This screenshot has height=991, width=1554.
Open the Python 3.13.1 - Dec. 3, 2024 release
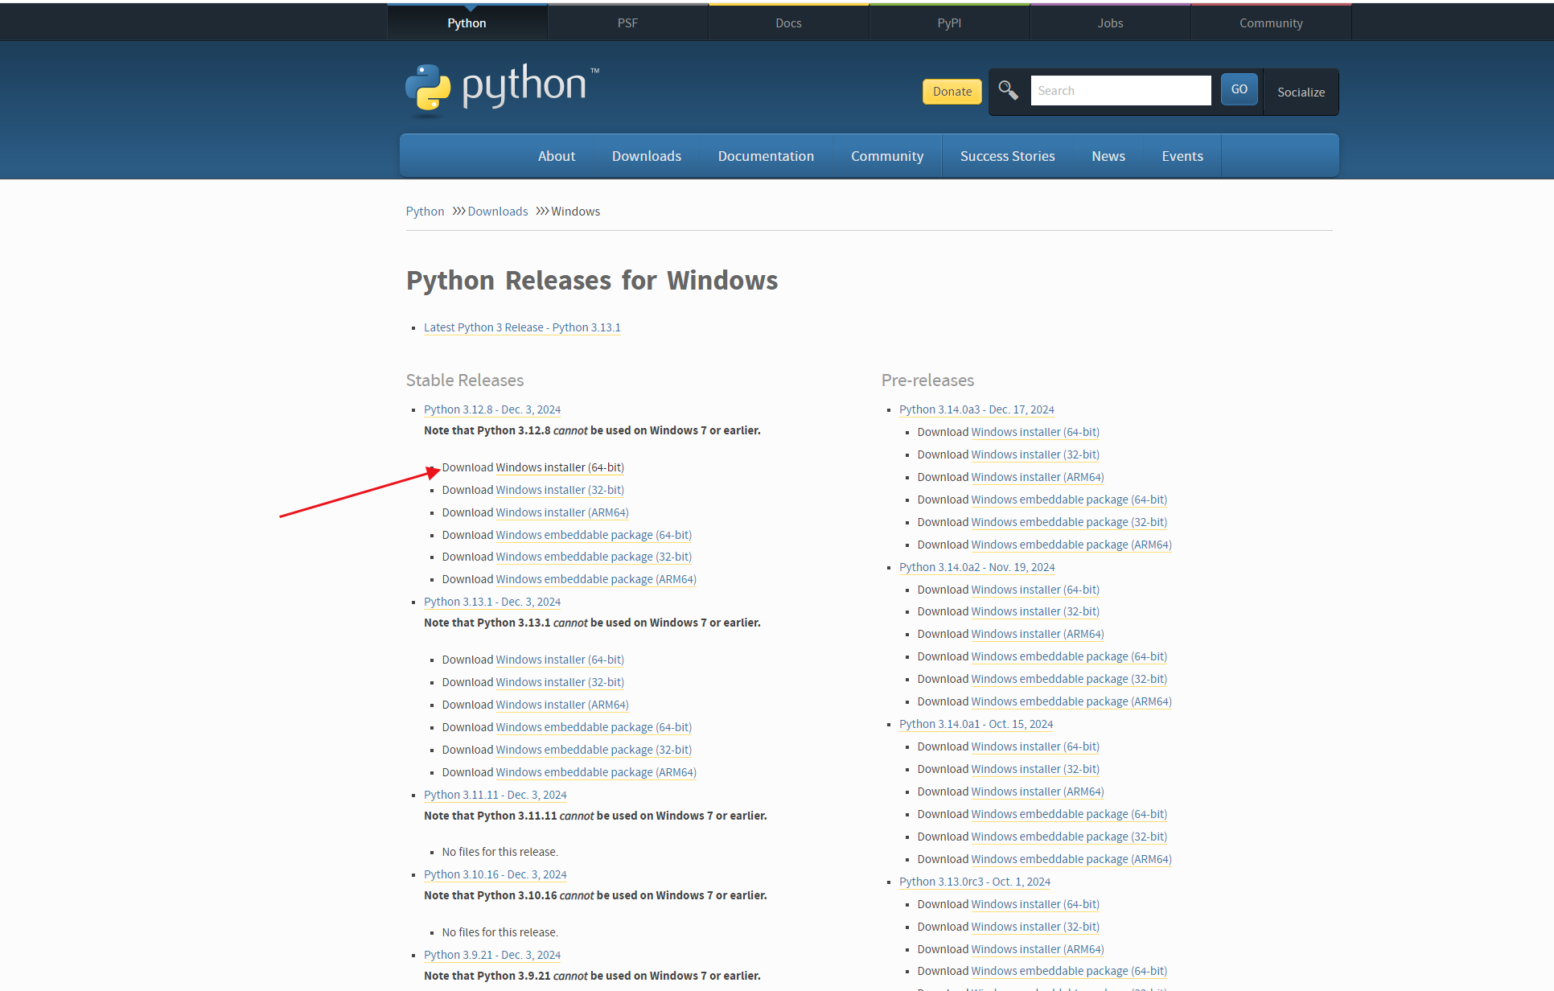pyautogui.click(x=492, y=602)
